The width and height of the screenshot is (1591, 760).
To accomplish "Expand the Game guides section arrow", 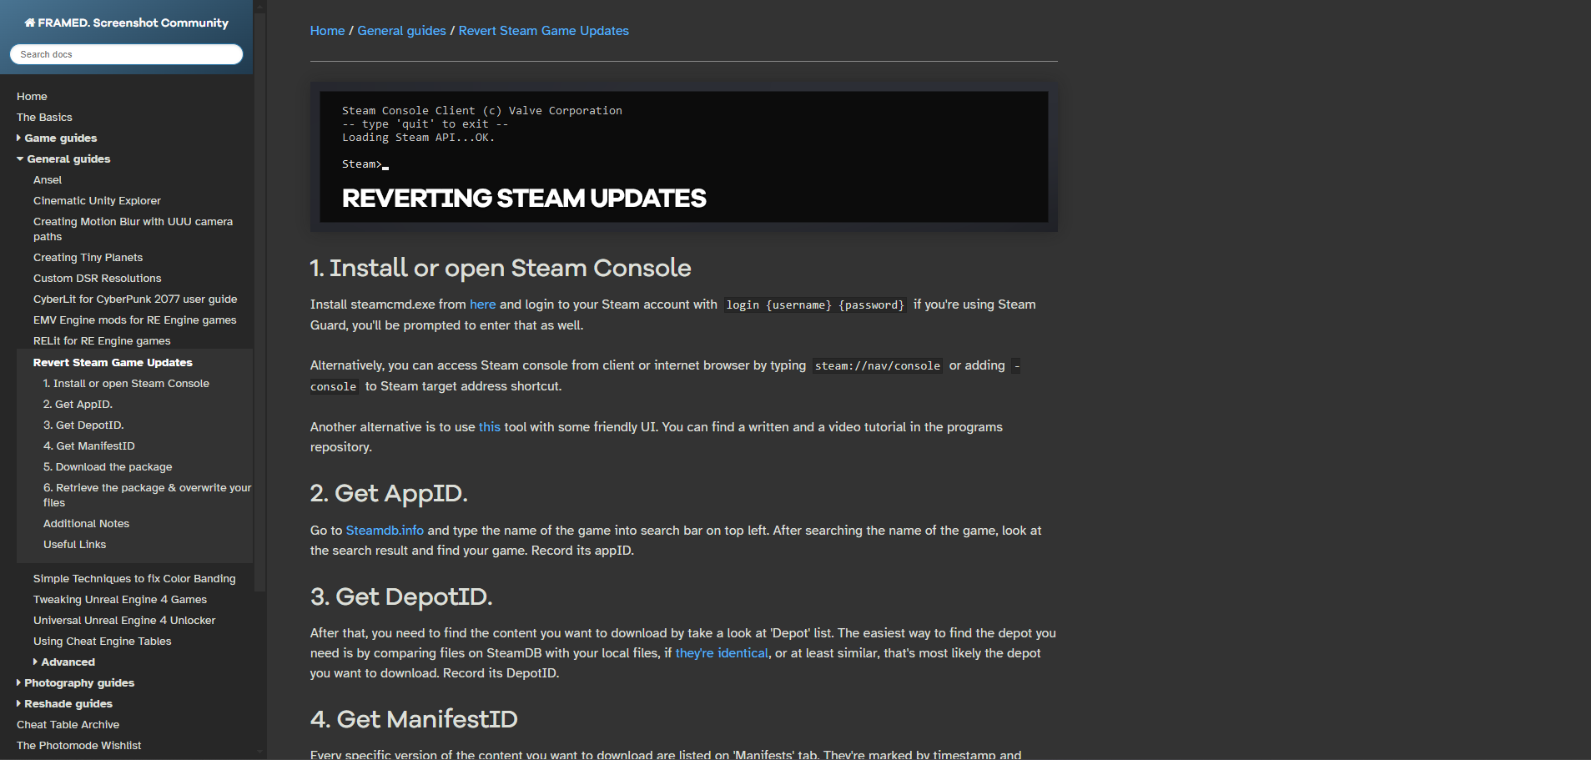I will tap(19, 138).
